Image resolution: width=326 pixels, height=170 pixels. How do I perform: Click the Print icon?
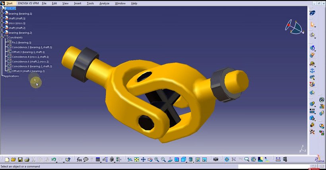(27, 159)
